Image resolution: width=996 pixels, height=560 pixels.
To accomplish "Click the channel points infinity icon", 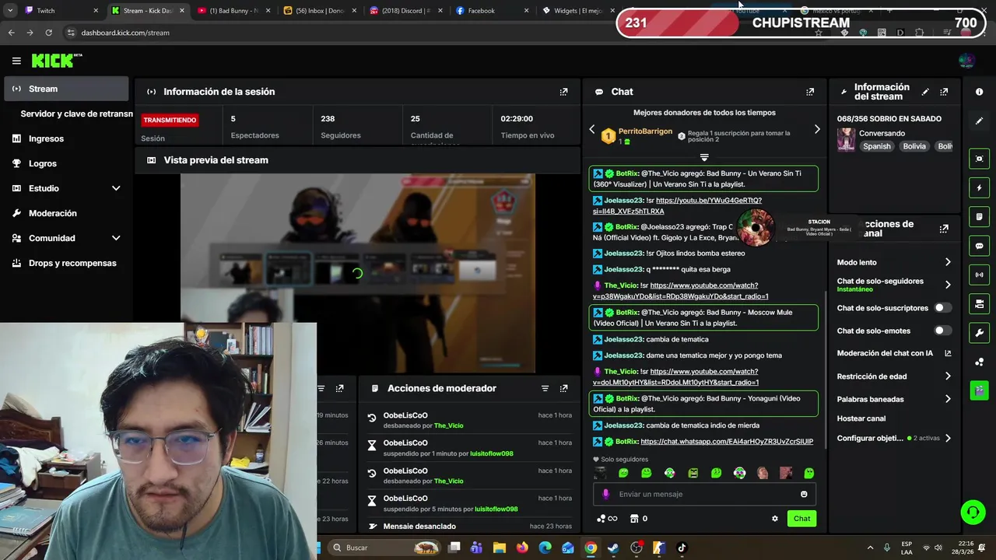I will 607,519.
